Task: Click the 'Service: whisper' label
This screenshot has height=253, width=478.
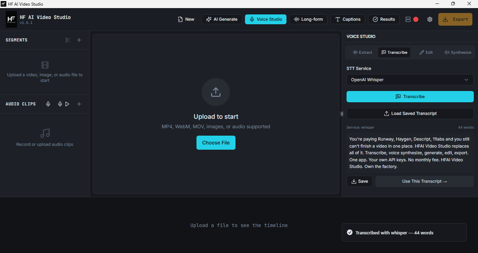Action: pos(360,128)
